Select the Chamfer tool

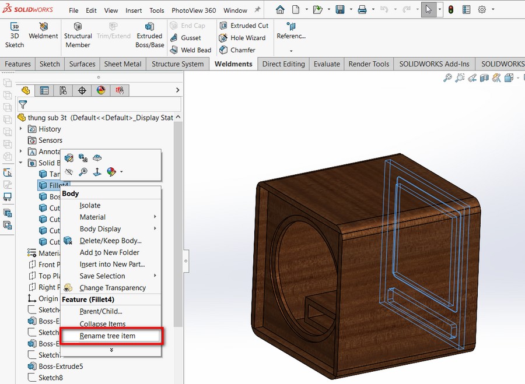coord(237,50)
